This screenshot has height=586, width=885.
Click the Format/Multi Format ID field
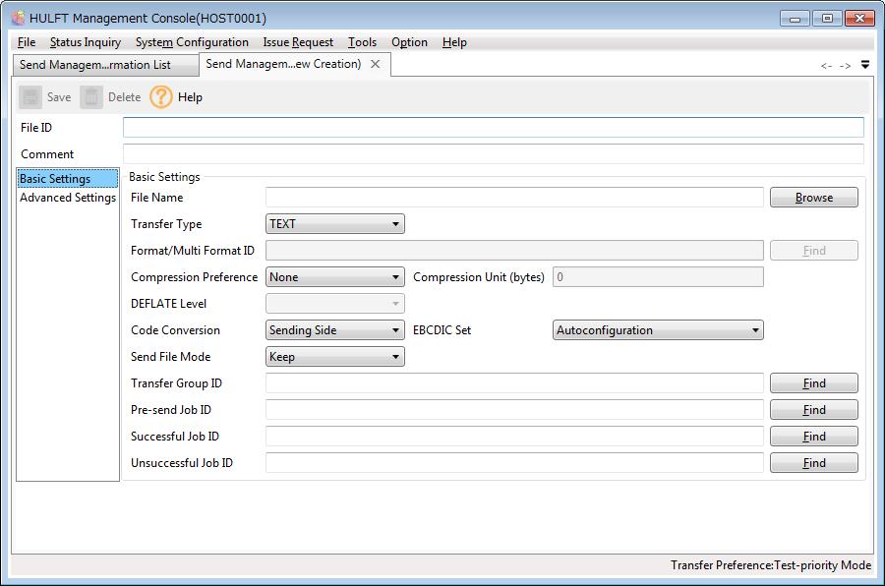[x=514, y=251]
